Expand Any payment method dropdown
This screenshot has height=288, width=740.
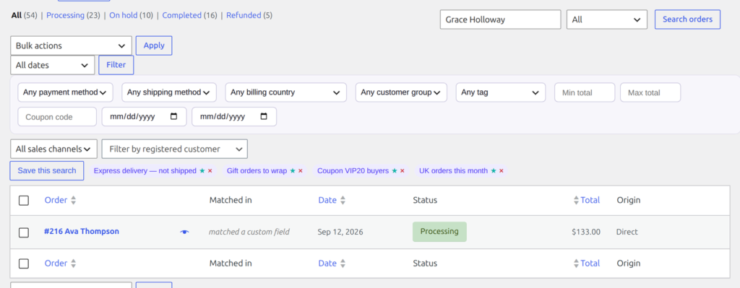tap(65, 92)
